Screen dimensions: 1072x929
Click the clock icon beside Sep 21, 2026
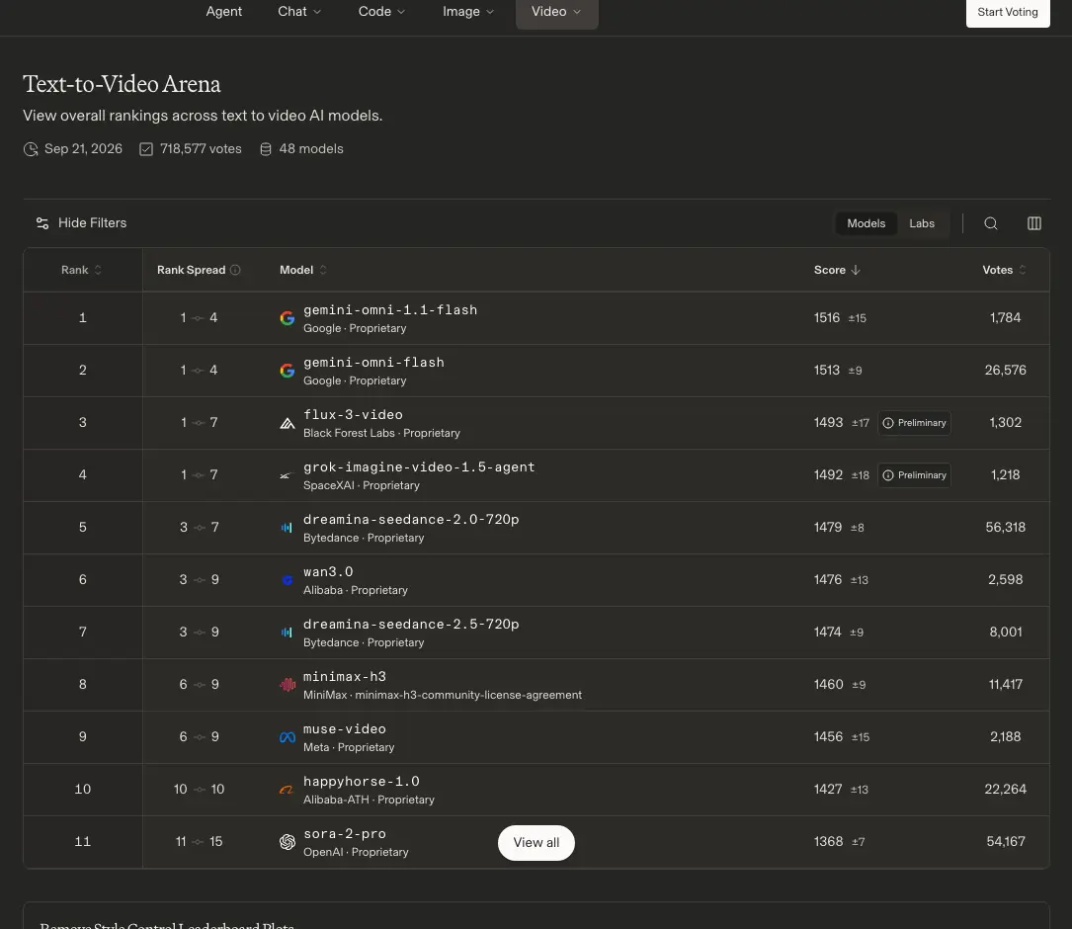31,149
